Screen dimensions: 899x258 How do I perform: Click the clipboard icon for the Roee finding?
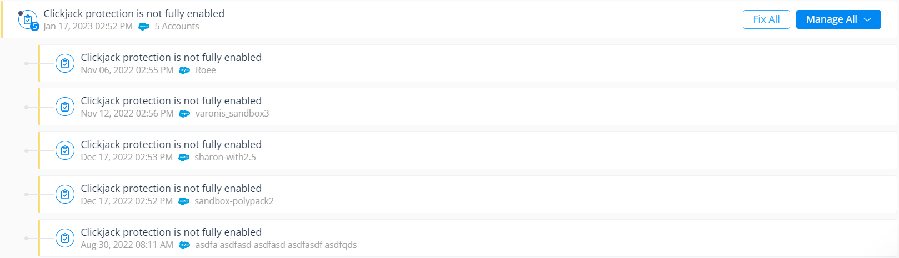tap(65, 63)
